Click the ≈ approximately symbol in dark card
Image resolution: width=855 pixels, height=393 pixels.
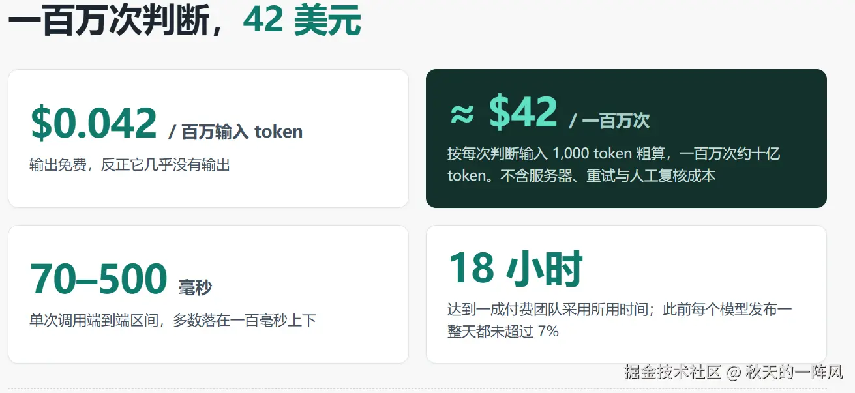(462, 113)
